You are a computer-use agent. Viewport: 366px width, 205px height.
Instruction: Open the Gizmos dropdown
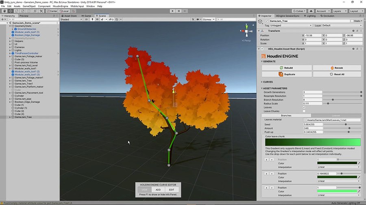[208, 19]
